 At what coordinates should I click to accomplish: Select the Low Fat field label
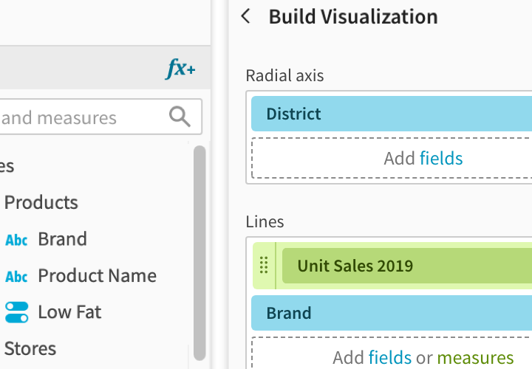[69, 312]
